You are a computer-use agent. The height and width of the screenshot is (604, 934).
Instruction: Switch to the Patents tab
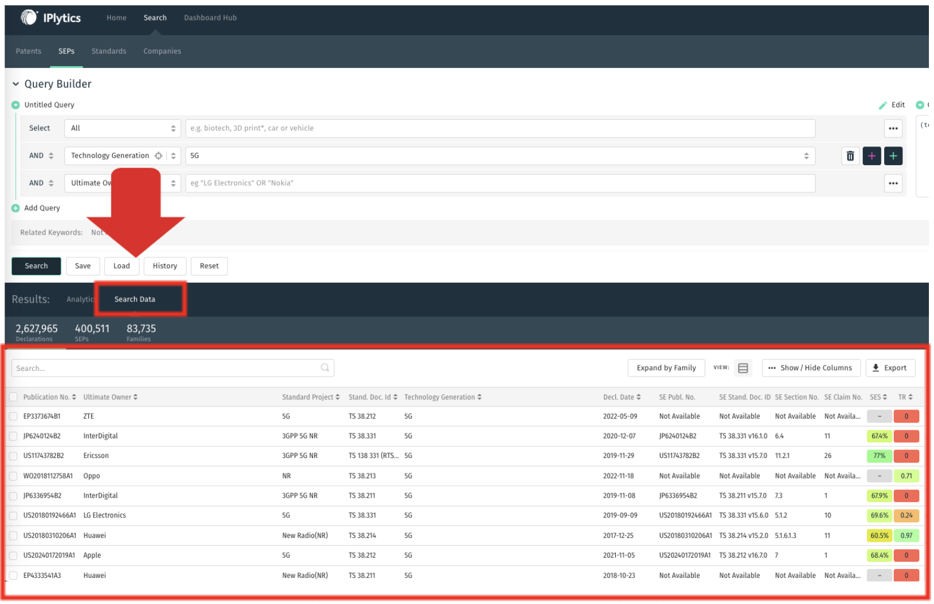28,51
